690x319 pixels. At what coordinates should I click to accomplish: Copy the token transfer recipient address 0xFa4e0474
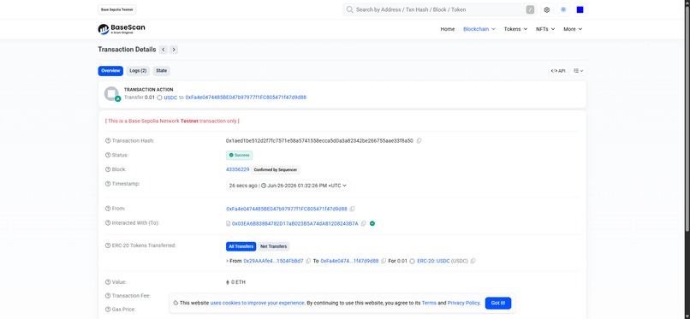(x=384, y=261)
